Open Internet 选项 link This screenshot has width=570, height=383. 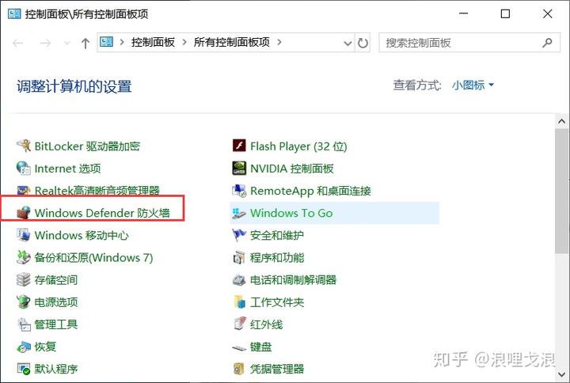(67, 169)
